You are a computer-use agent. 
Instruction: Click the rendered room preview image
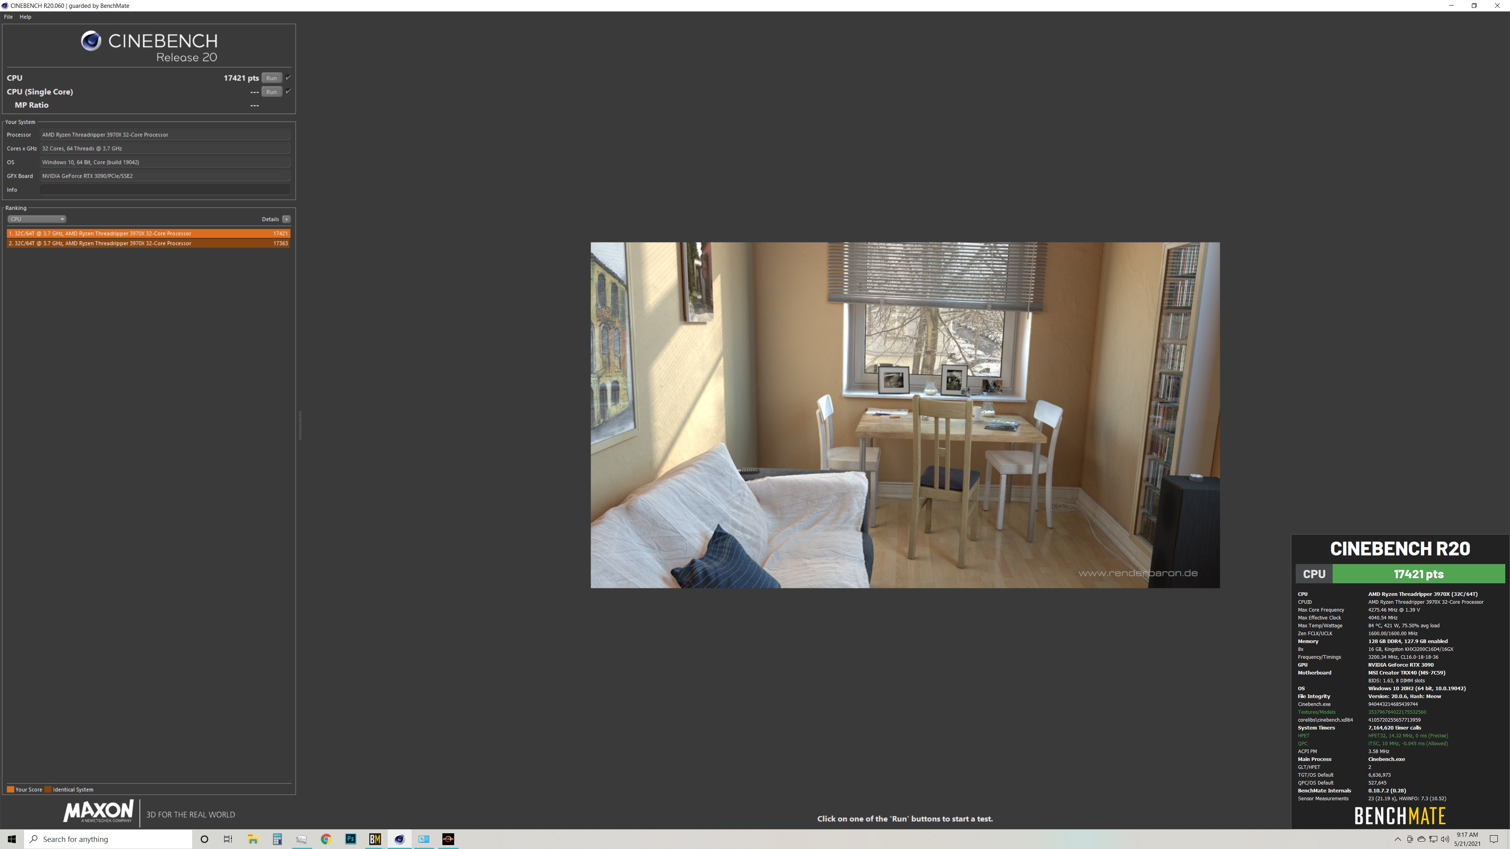(905, 415)
